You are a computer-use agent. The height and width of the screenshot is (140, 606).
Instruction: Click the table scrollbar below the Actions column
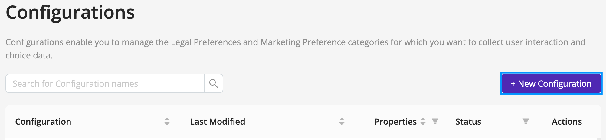tap(599, 139)
